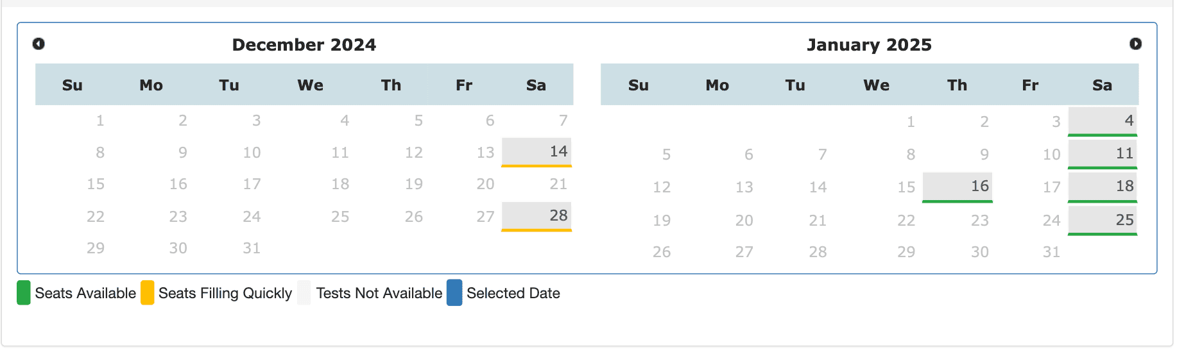
Task: Click the yellow Seats Filling Quickly swatch
Action: pos(148,292)
